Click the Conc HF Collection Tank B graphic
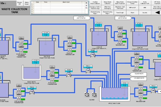Screen dimensions: 161x107 [140, 39]
